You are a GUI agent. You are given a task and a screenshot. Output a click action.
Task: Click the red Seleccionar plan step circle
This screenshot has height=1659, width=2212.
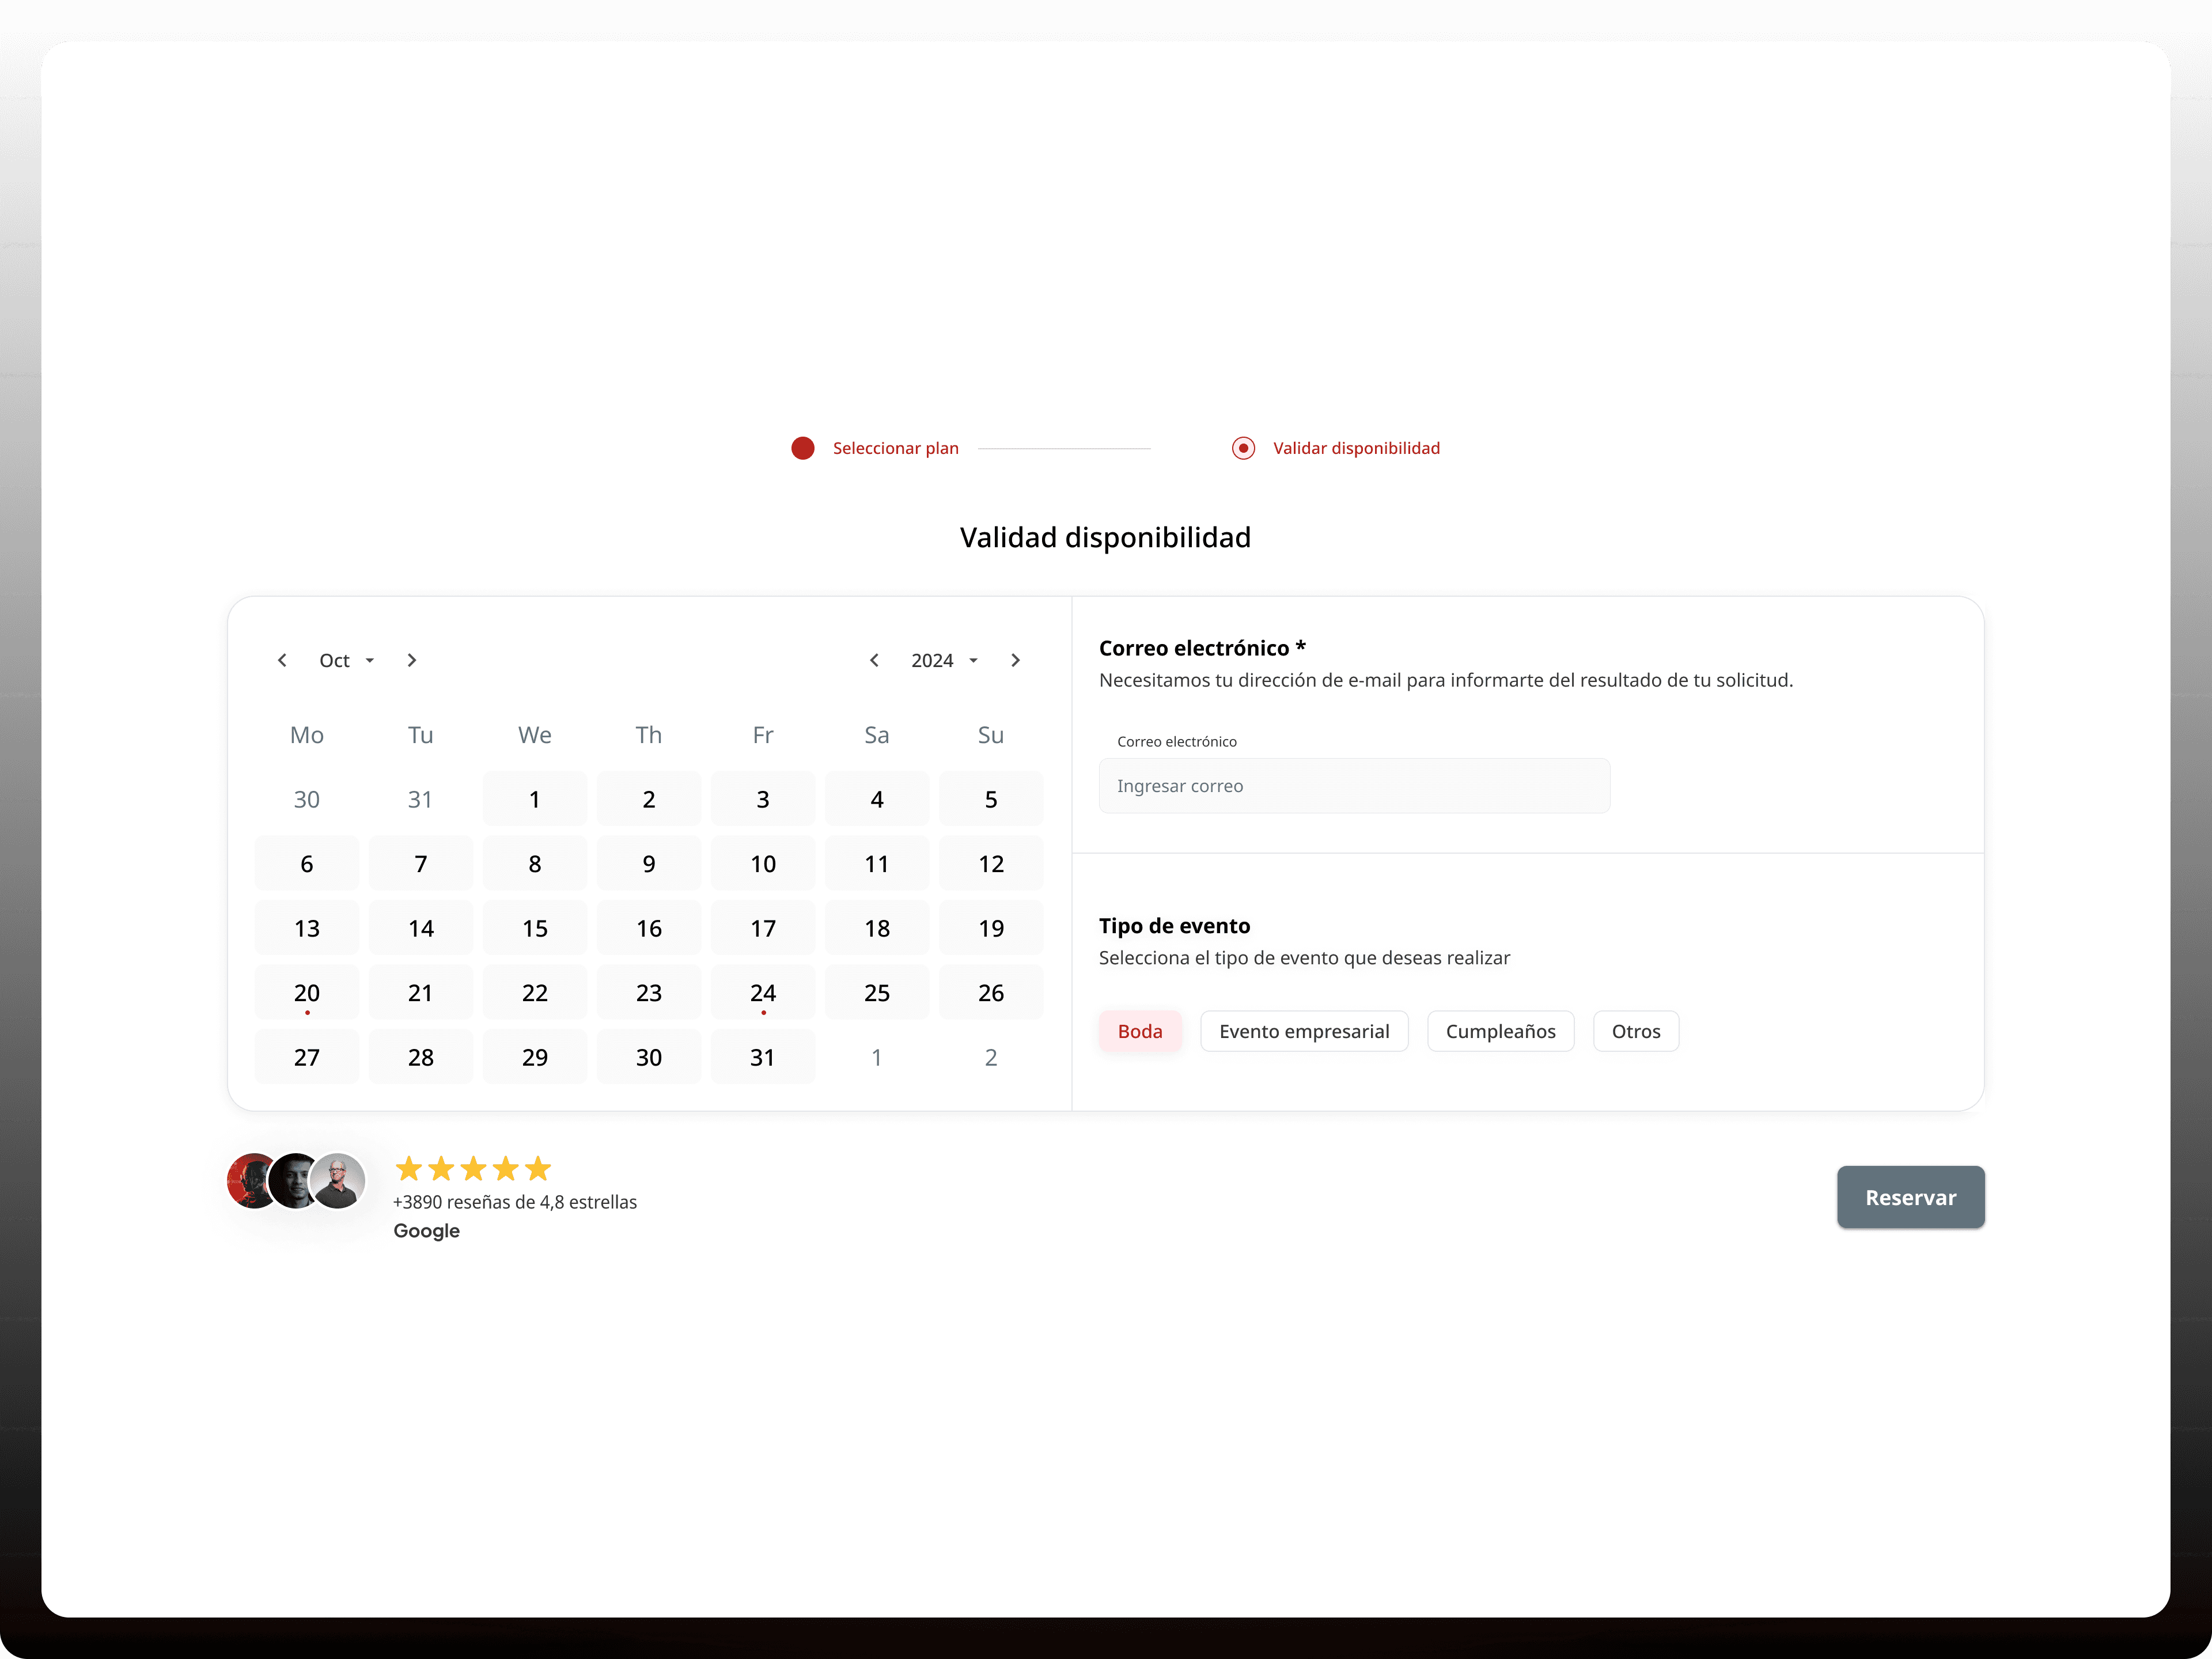click(802, 448)
